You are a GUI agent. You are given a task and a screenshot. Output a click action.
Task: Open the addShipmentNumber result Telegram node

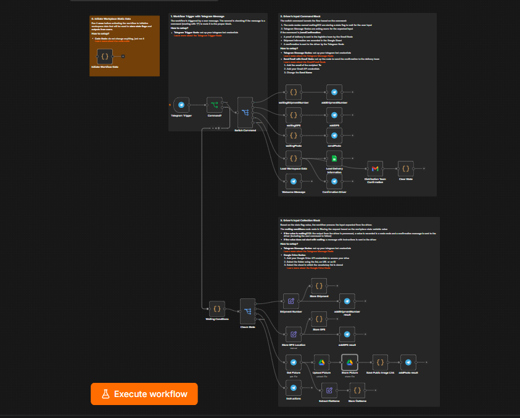pos(347,301)
